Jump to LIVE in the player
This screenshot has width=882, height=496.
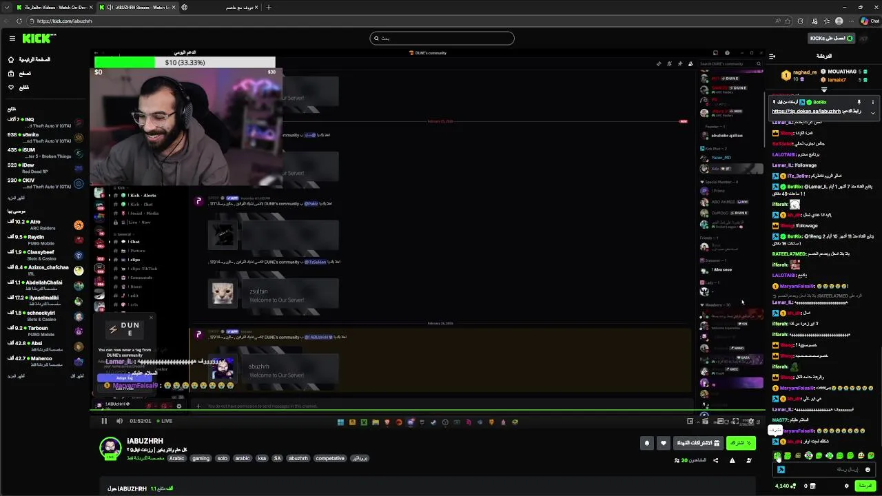[164, 421]
